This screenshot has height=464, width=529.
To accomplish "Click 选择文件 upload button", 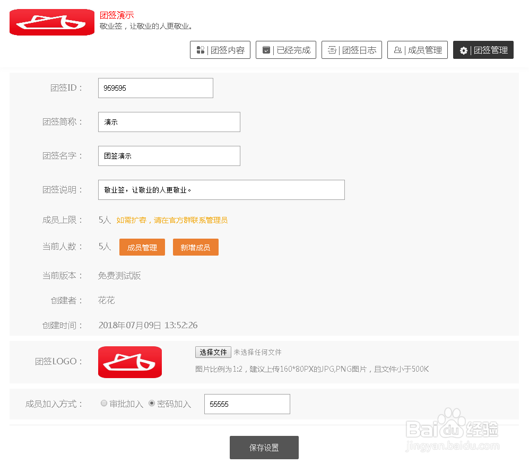I will point(213,352).
